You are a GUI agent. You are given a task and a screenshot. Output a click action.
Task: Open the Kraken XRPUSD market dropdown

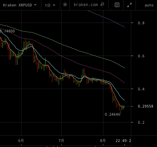tap(20, 5)
